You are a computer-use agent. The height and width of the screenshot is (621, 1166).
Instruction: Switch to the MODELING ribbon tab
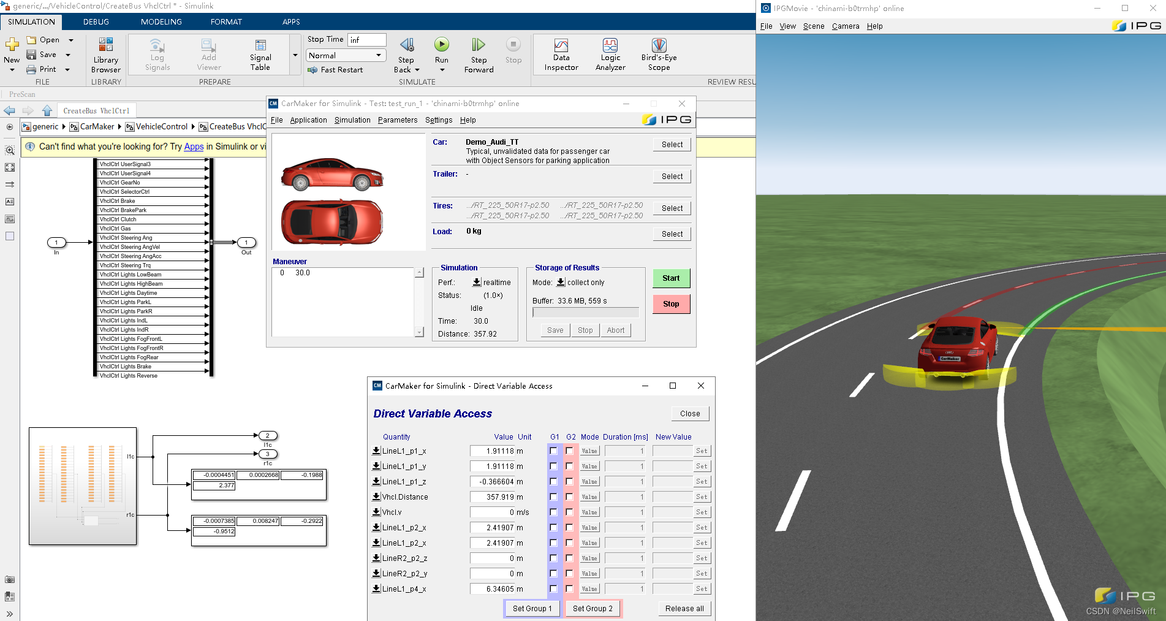tap(161, 21)
